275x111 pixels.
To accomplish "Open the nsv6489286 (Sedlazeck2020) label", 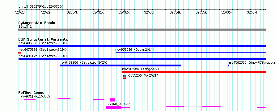I will click(83, 62).
